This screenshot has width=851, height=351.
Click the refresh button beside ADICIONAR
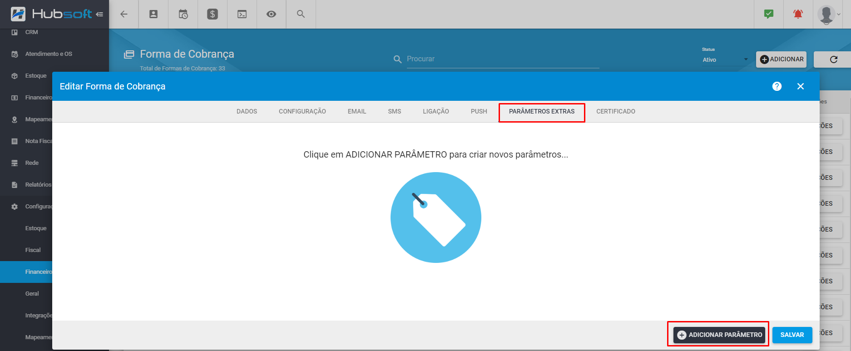[834, 59]
